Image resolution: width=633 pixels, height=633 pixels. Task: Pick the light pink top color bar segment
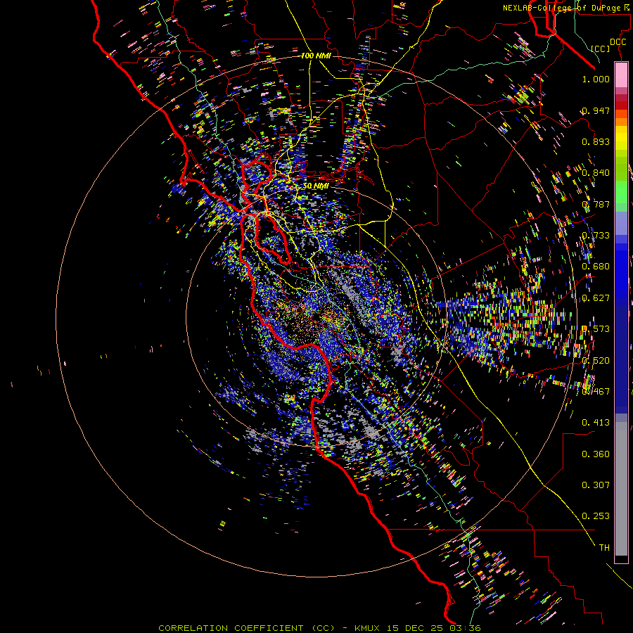point(621,75)
